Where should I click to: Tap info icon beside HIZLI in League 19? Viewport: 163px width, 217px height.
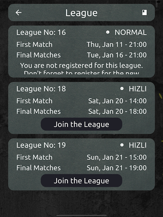[122, 145]
